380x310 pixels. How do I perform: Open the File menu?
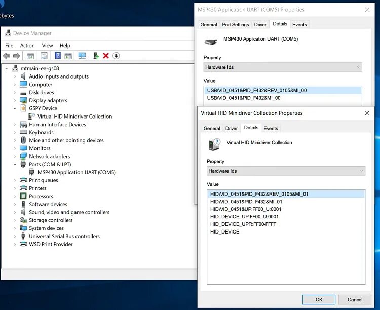pyautogui.click(x=9, y=45)
